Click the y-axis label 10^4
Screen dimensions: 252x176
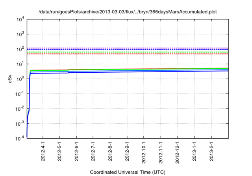[x=20, y=20]
